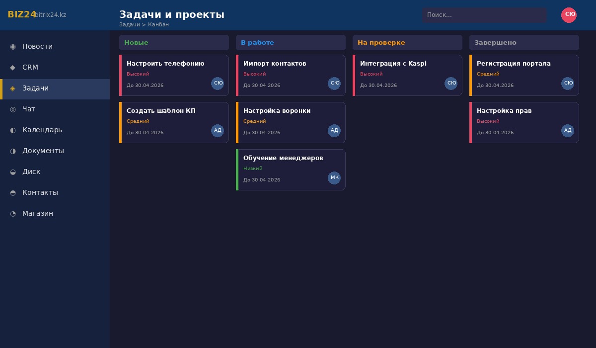
Task: Click the В работе column header
Action: pyautogui.click(x=291, y=42)
